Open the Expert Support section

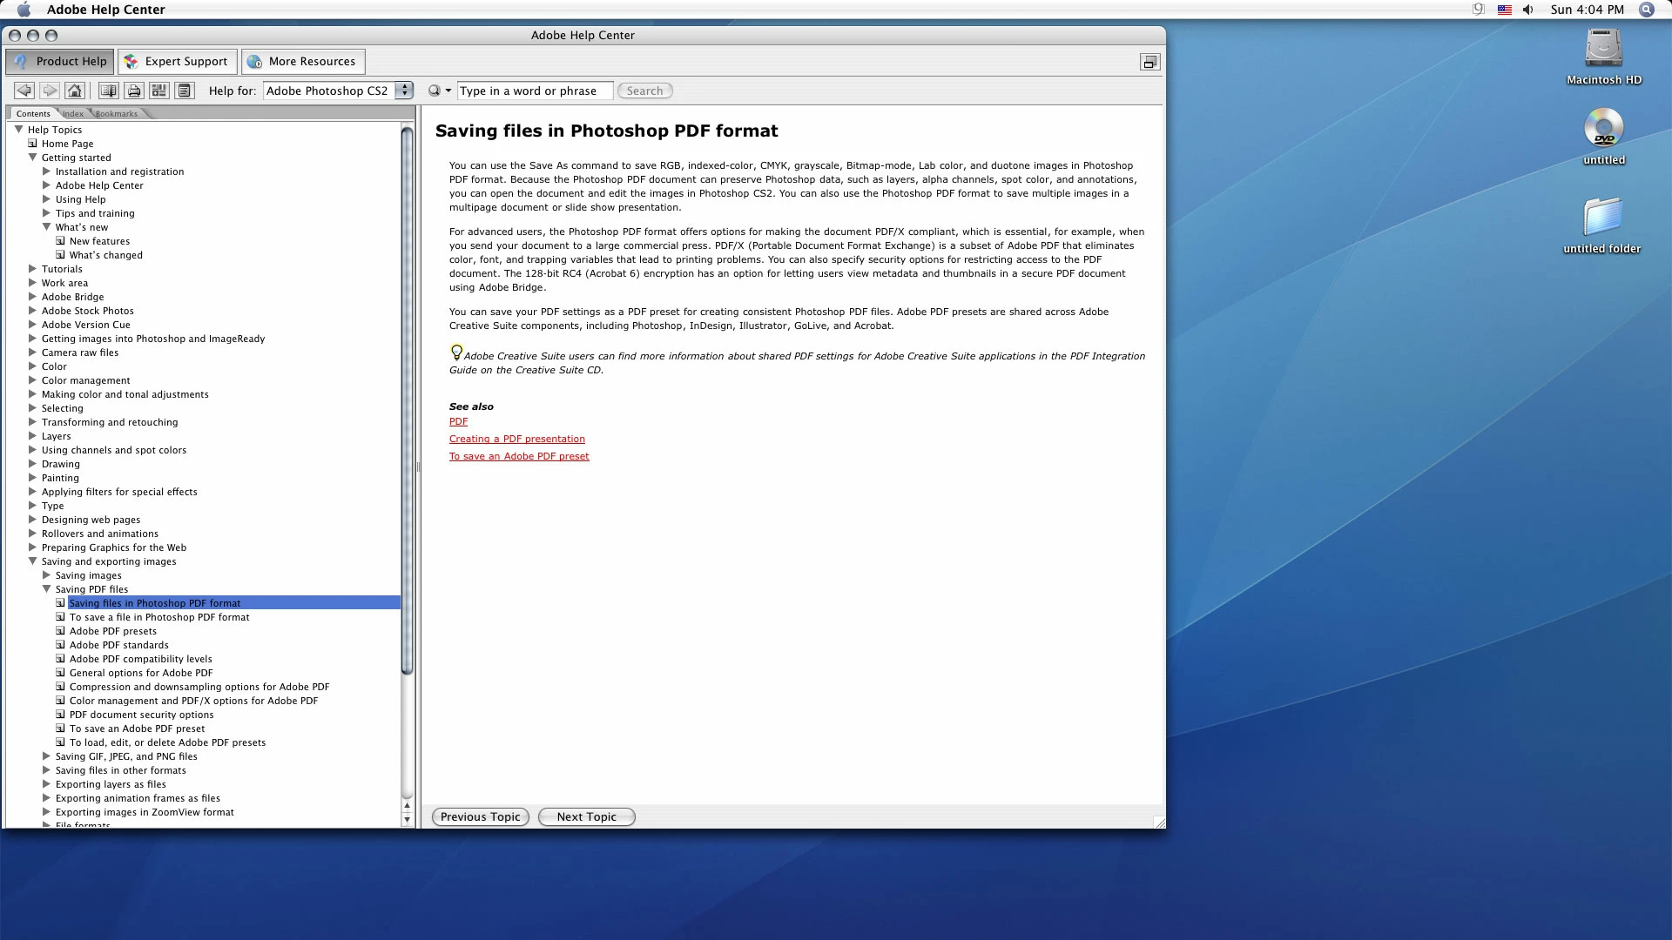pyautogui.click(x=177, y=62)
